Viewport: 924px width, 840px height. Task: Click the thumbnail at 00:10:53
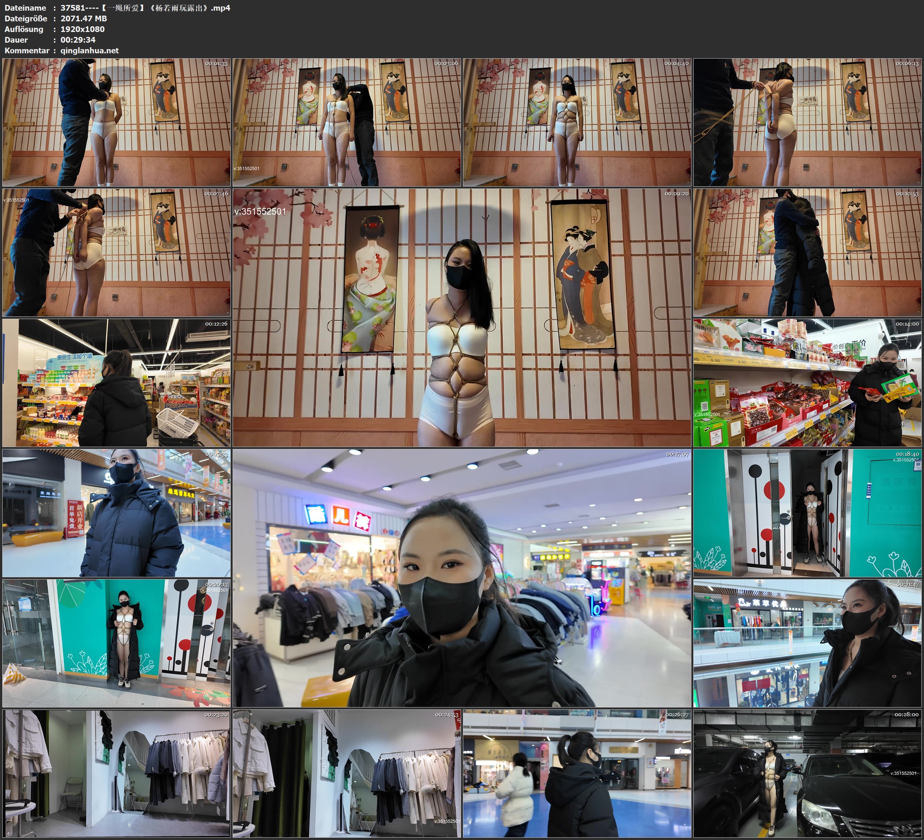(807, 252)
